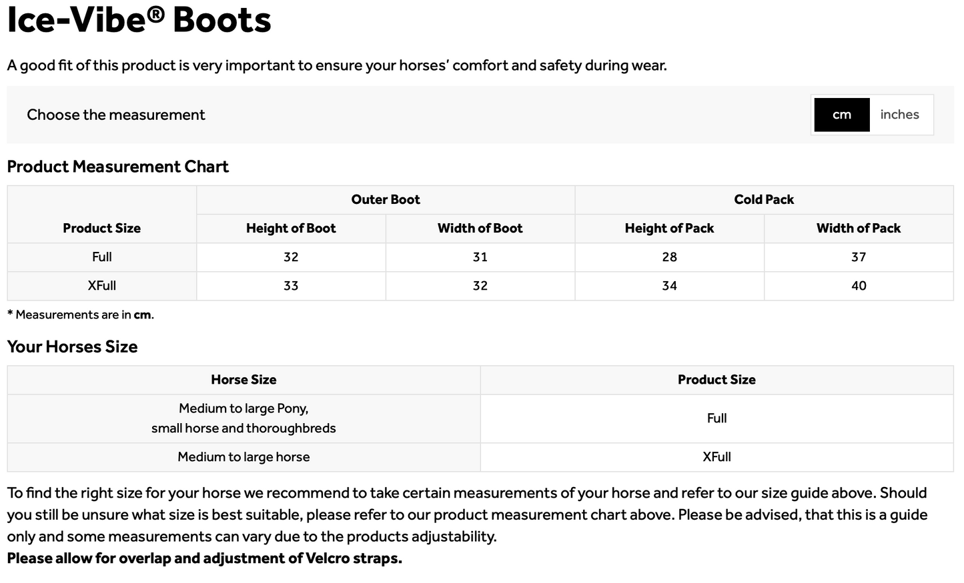Select the "Medium to large horse" cell
This screenshot has height=583, width=964.
[x=244, y=456]
